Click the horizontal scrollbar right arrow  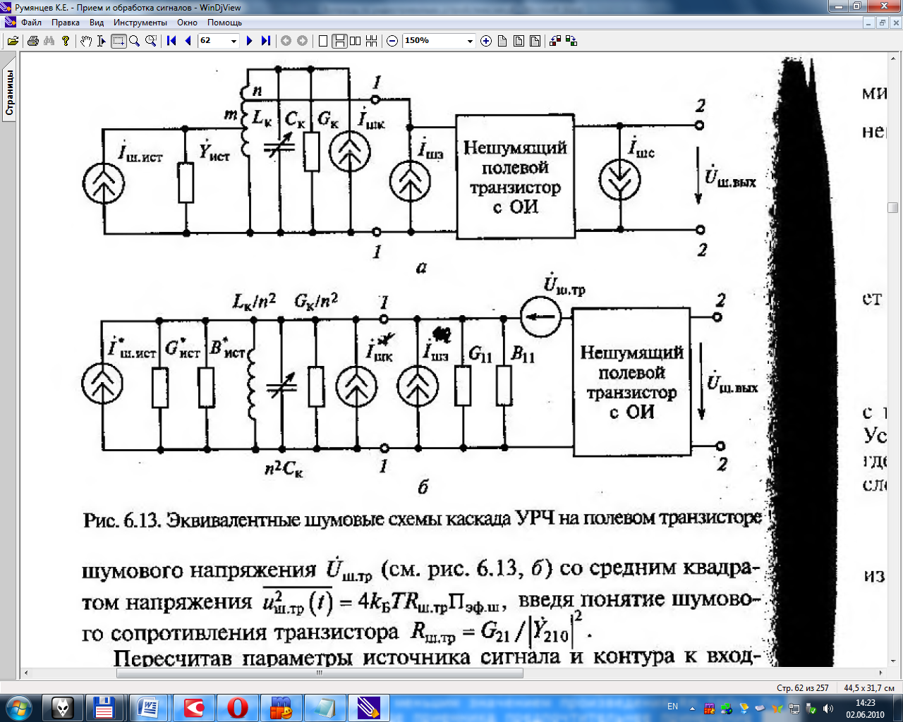point(881,673)
